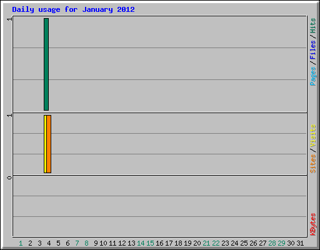Click day label 19 on the x-axis

coord(187,243)
